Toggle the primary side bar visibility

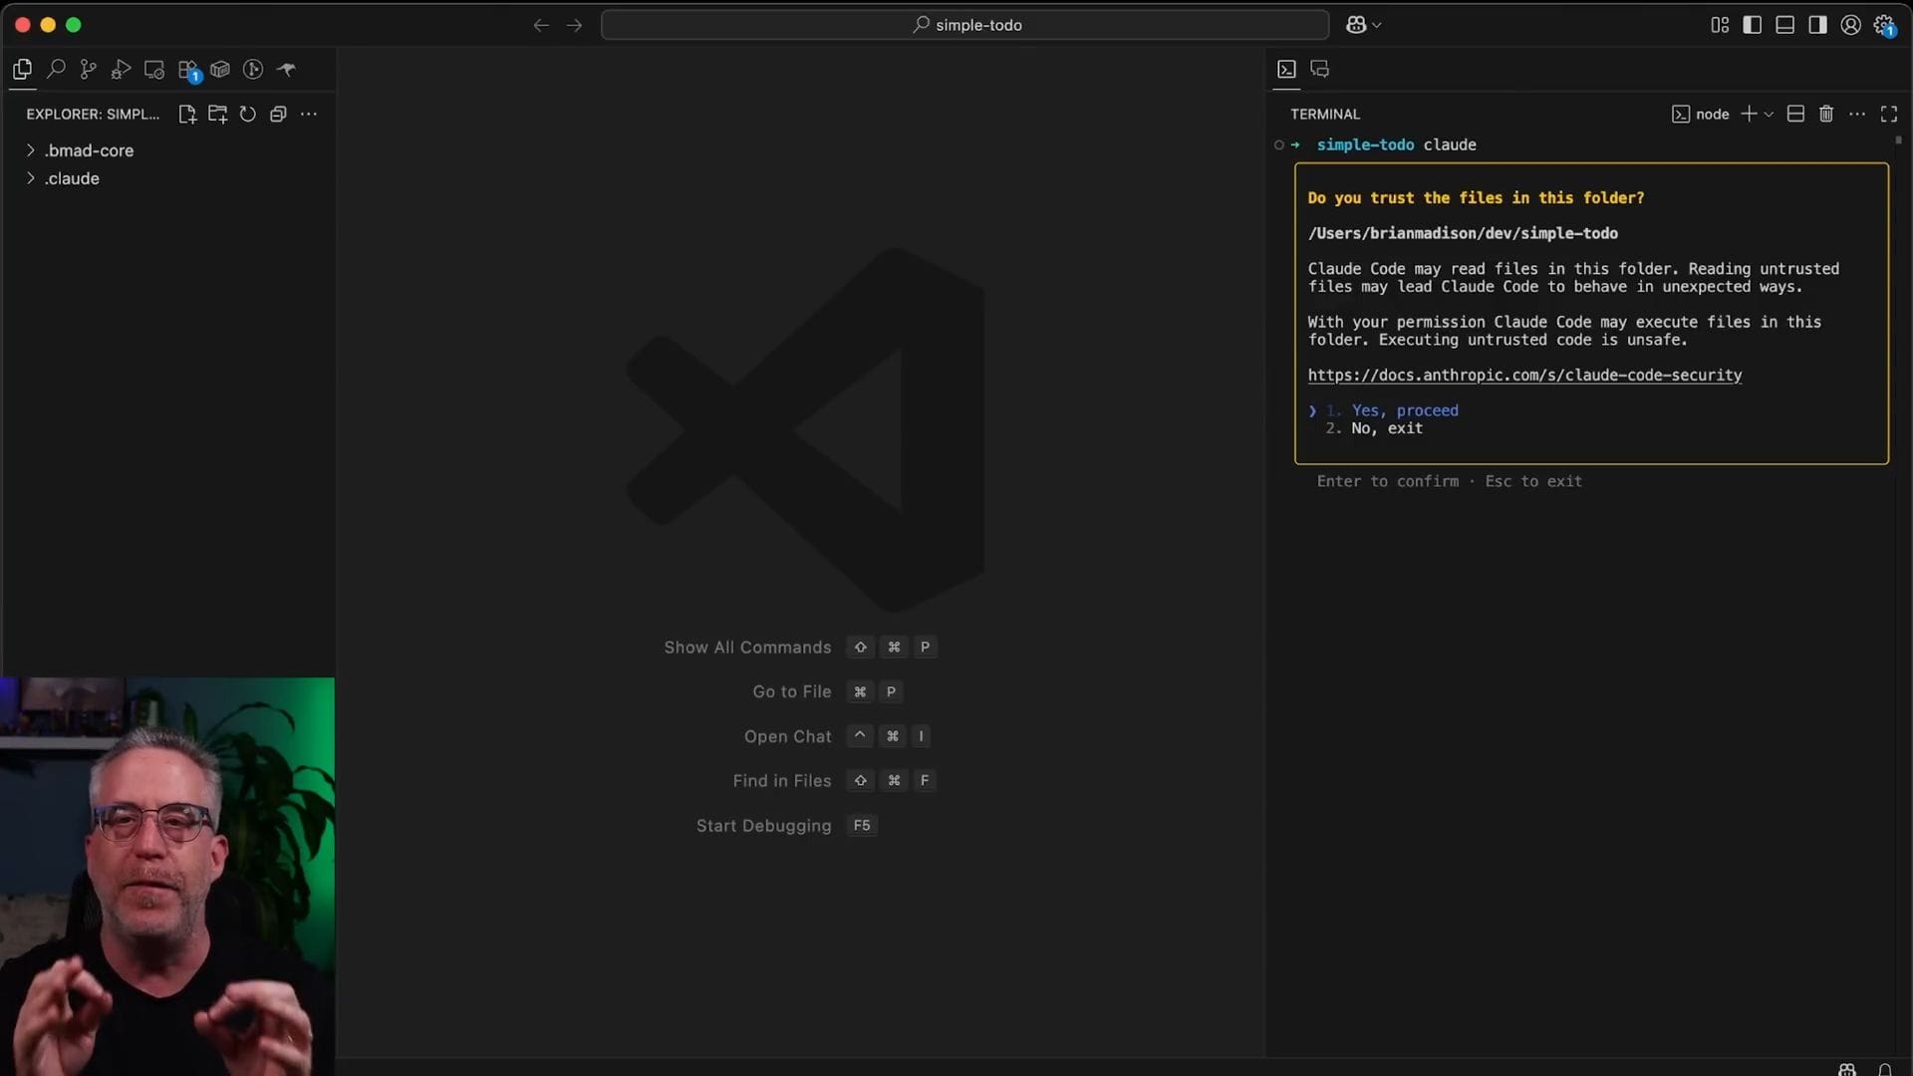(1753, 25)
